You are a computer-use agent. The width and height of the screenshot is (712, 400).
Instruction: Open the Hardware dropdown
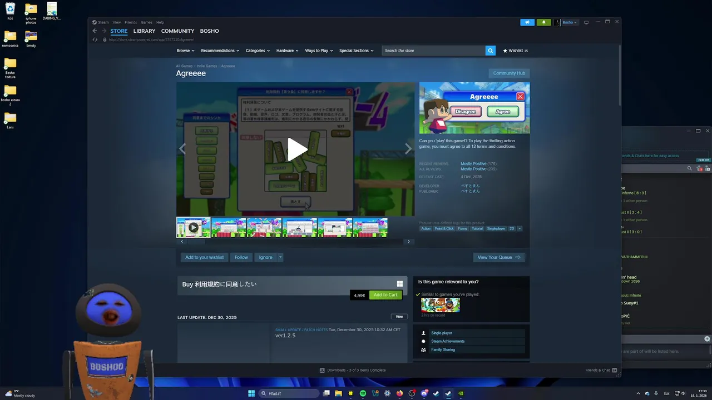pos(287,51)
